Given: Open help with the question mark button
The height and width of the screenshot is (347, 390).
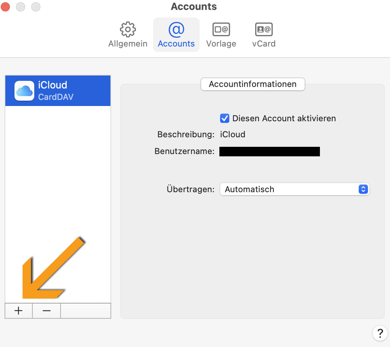Looking at the screenshot, I should (380, 333).
